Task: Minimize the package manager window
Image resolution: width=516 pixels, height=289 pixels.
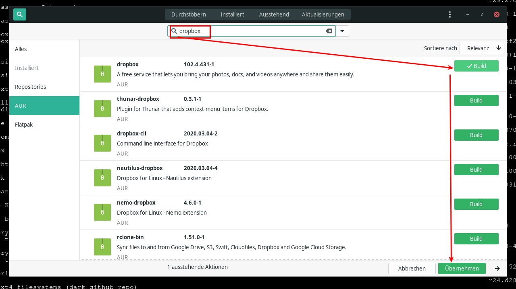Action: coord(468,14)
